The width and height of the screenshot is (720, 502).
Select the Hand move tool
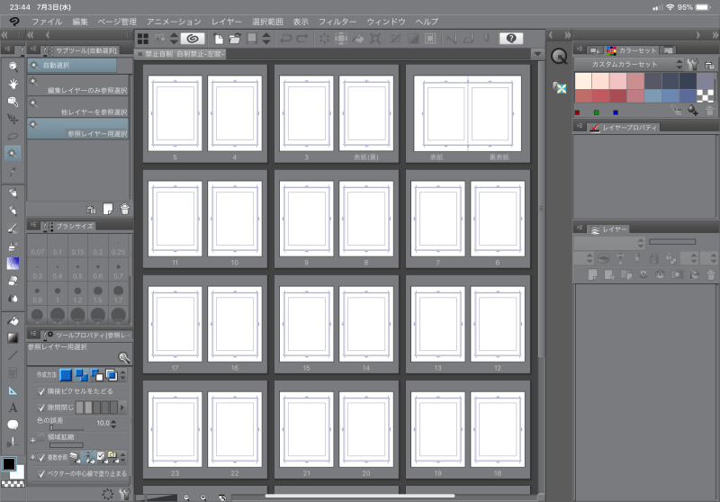[13, 84]
